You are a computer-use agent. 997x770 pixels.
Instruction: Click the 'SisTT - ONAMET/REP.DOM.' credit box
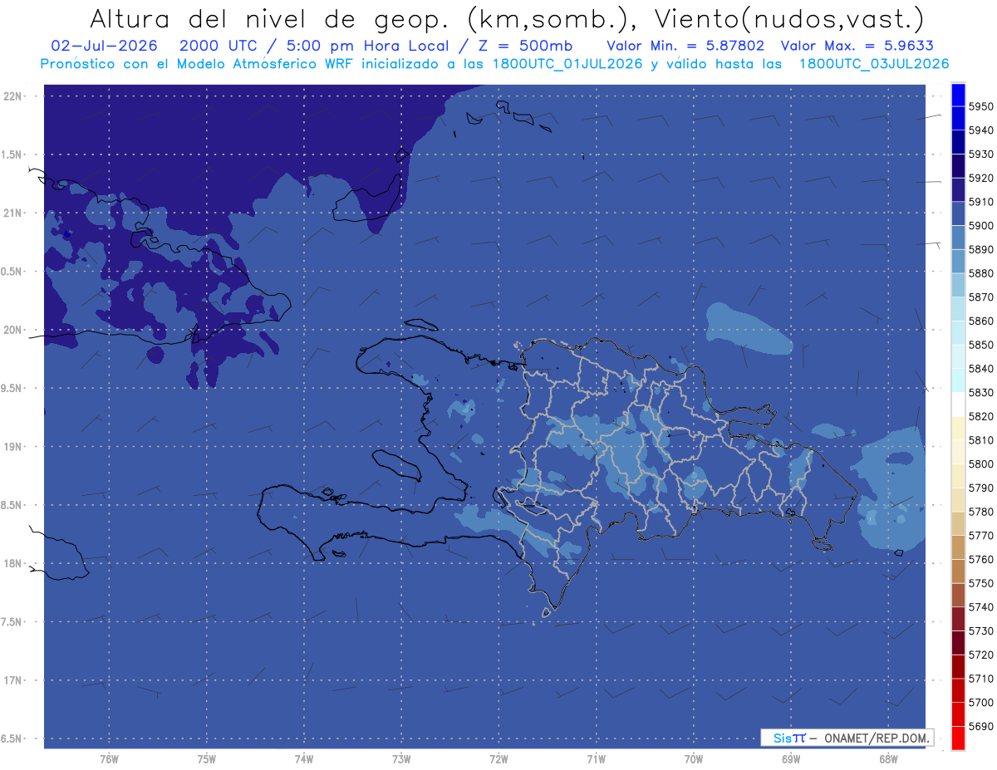847,738
